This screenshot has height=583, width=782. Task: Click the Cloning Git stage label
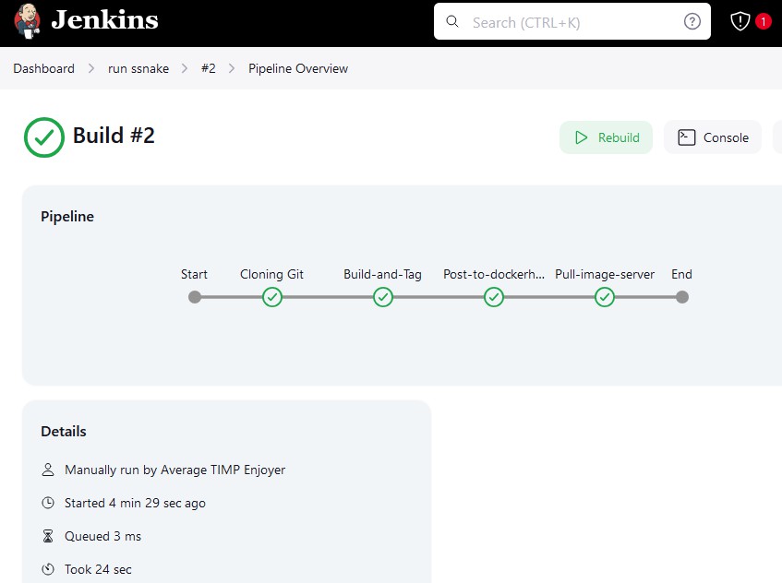click(271, 274)
